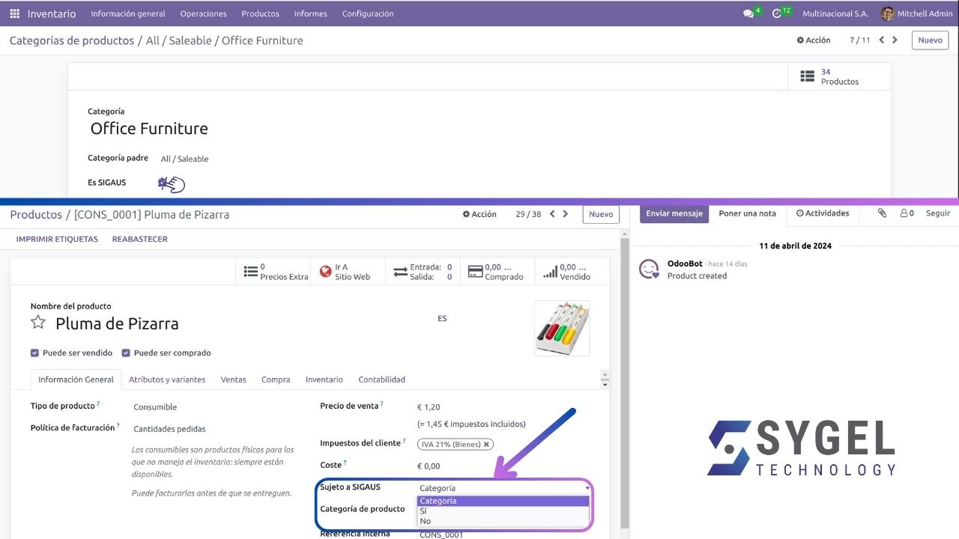Toggle Puede ser vendido checkbox

tap(34, 353)
